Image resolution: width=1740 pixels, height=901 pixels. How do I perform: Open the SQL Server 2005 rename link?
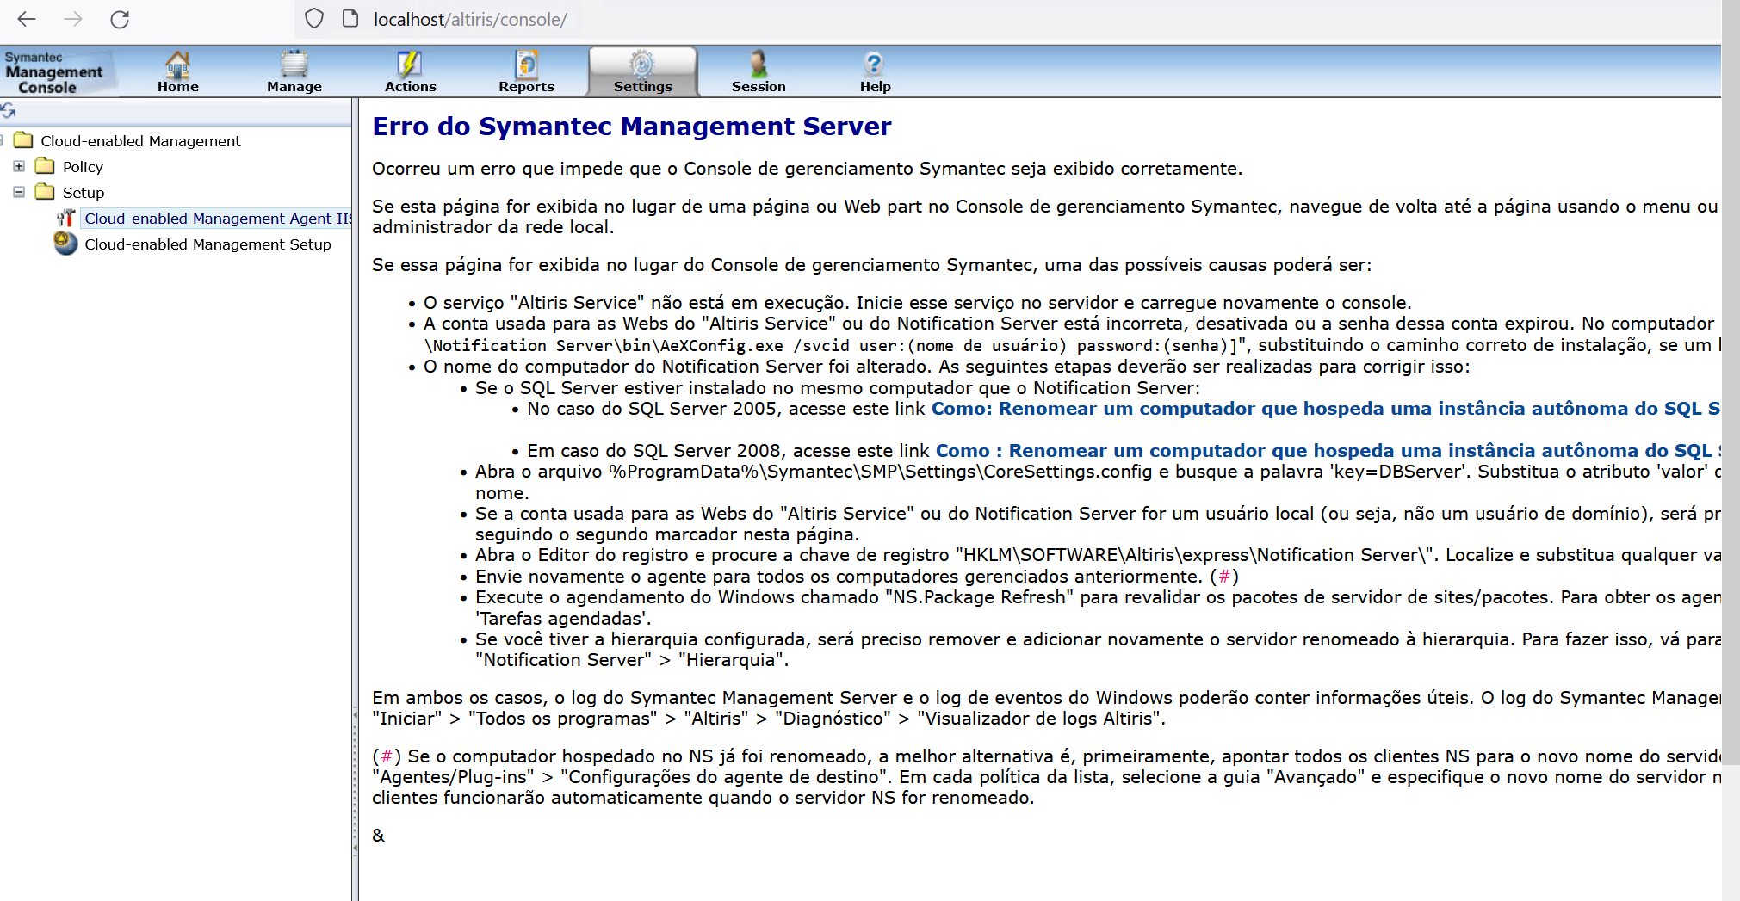click(x=1324, y=409)
